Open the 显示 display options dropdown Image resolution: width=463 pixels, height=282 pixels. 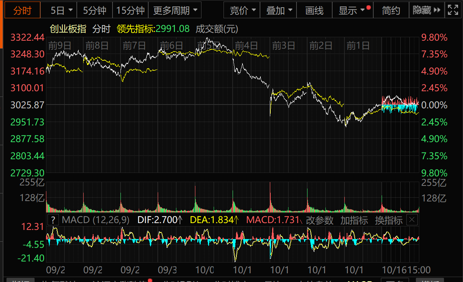click(351, 11)
